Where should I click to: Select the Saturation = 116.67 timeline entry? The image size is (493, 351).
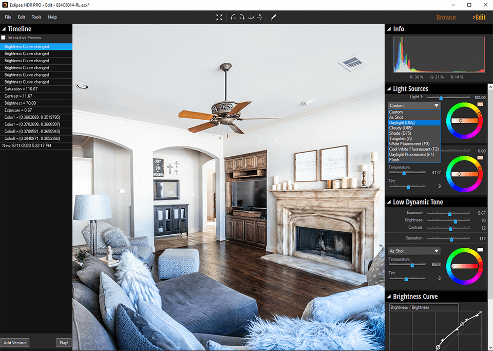pos(21,89)
